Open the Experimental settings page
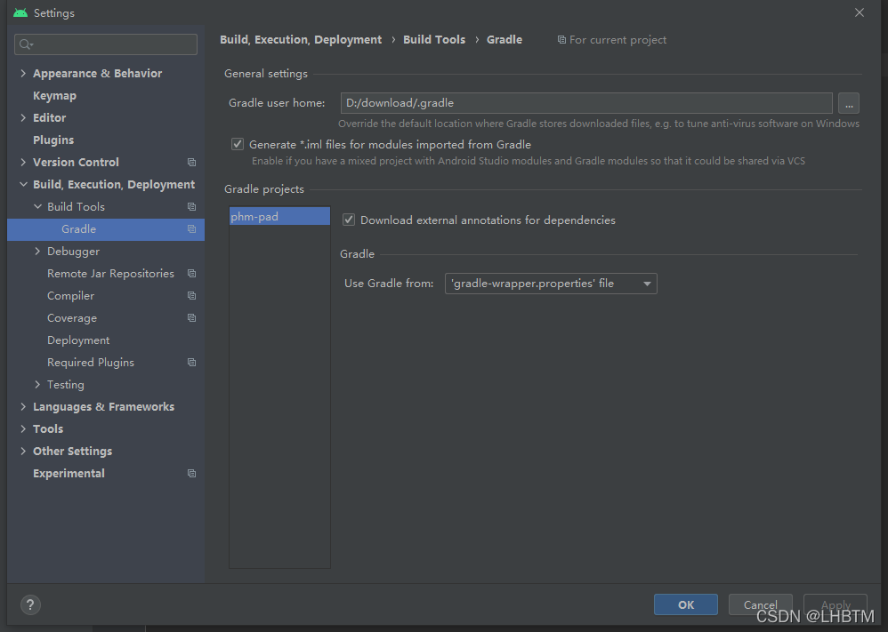 pos(69,474)
